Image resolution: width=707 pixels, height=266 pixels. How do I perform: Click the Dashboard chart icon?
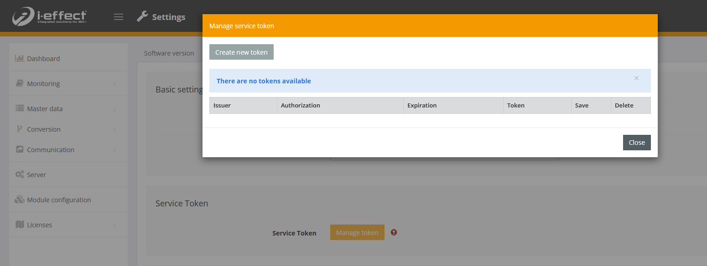(x=19, y=58)
